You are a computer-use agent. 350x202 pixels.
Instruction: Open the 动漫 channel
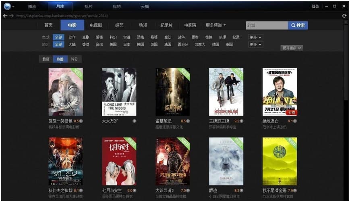point(143,25)
